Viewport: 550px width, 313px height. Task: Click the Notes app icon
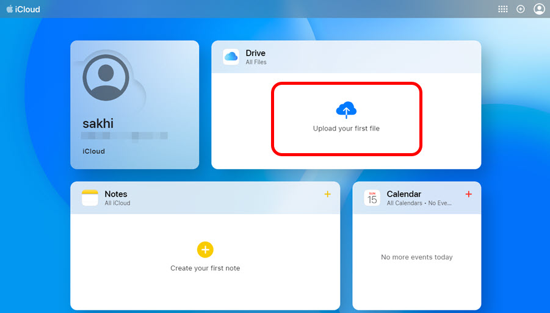(x=90, y=198)
